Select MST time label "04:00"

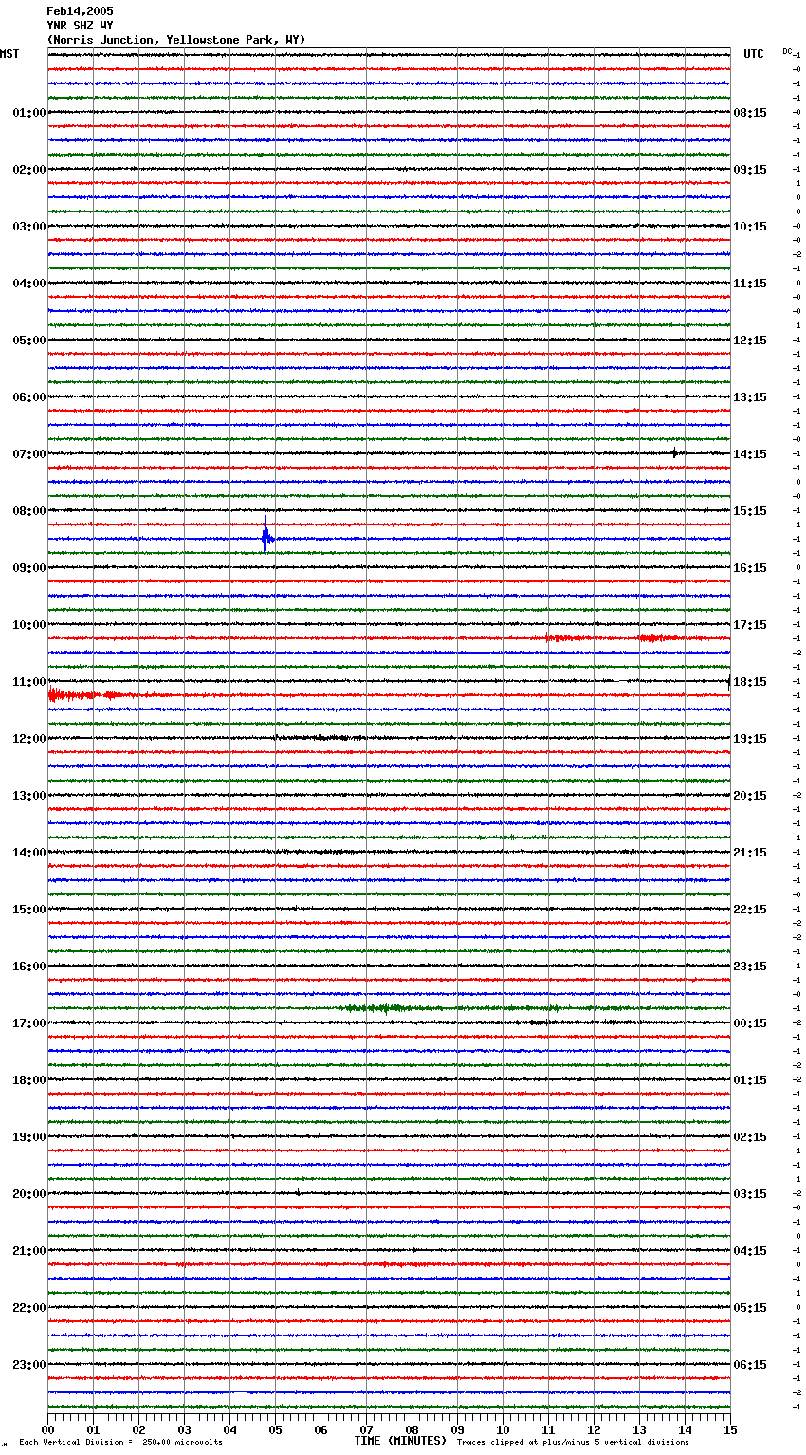pyautogui.click(x=29, y=284)
